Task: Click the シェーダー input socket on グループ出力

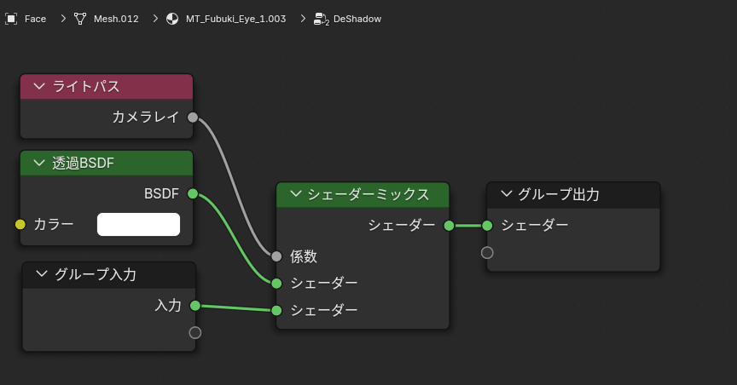Action: click(x=487, y=226)
